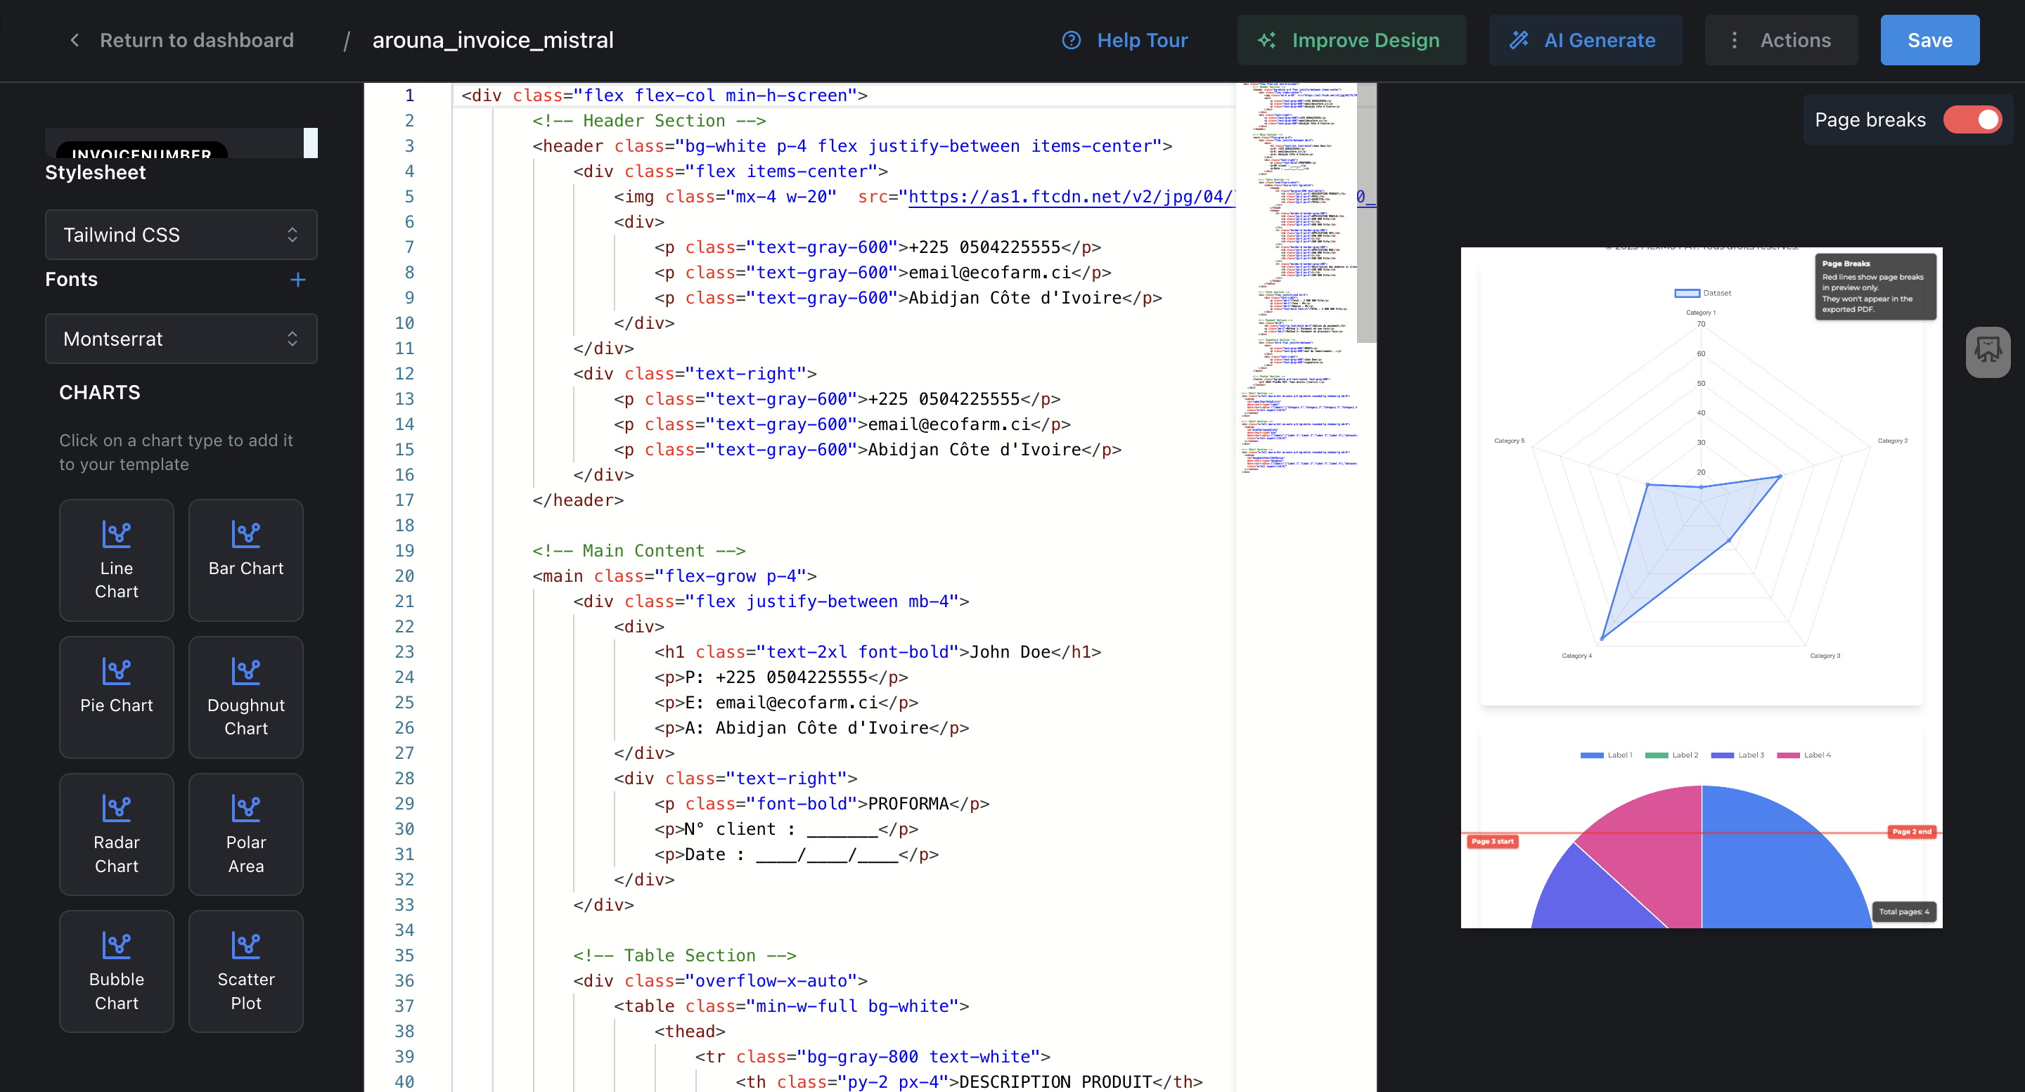Click the Page 2 end marker
The image size is (2025, 1092).
1911,831
